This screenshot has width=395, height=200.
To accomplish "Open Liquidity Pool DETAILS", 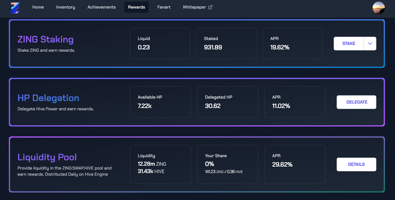I will (x=356, y=164).
